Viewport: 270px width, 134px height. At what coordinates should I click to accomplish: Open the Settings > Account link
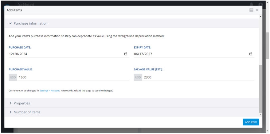pos(49,91)
